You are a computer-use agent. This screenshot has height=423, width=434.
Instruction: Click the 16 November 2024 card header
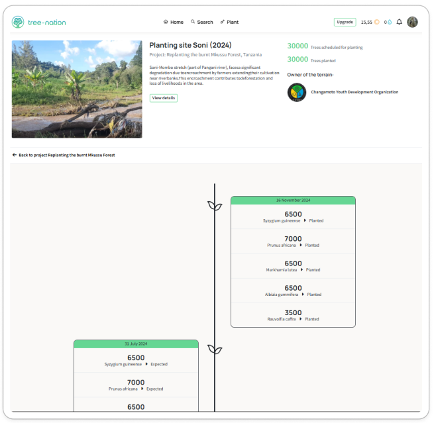click(x=293, y=201)
